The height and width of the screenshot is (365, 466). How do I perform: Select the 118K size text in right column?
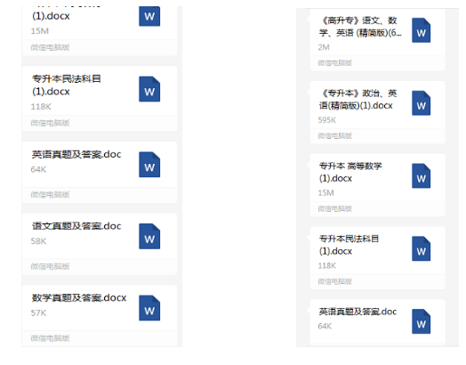327,265
